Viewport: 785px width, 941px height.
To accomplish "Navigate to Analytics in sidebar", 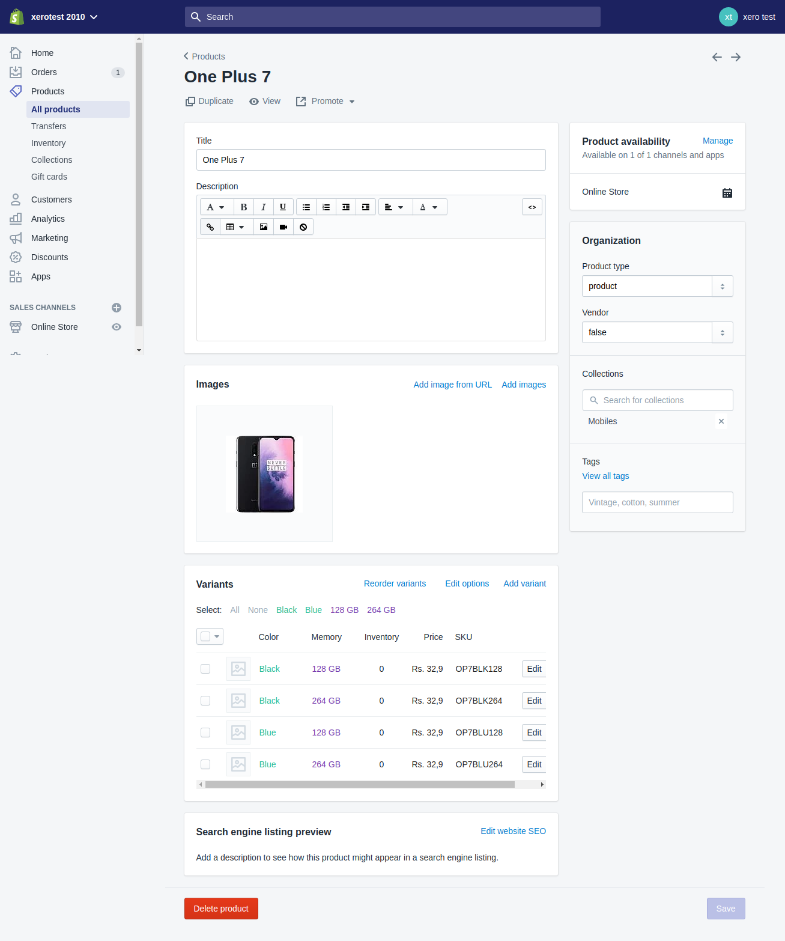I will 48,219.
